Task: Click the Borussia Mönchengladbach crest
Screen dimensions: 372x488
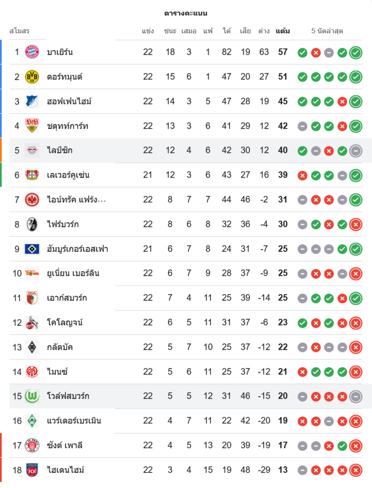Action: click(x=32, y=347)
